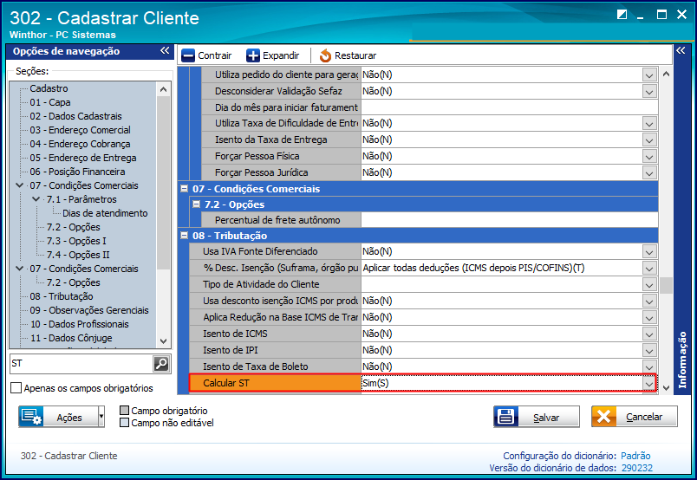
Task: Select 7.3 - Opções I tree item
Action: [x=76, y=241]
